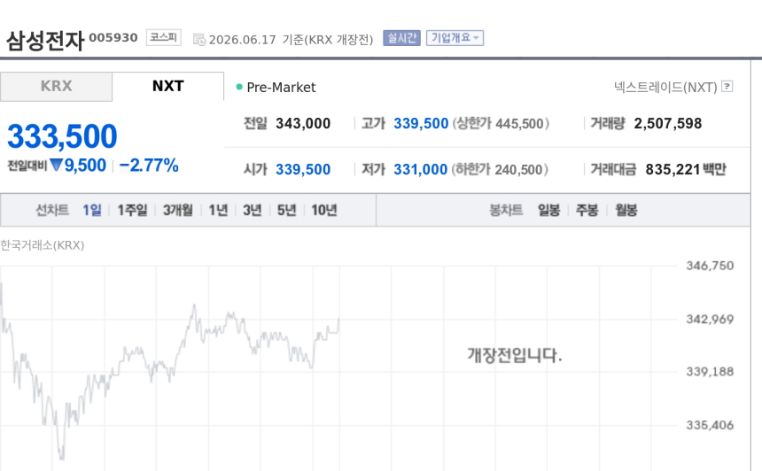
Task: Click the 335,406 axis label
Action: (710, 425)
